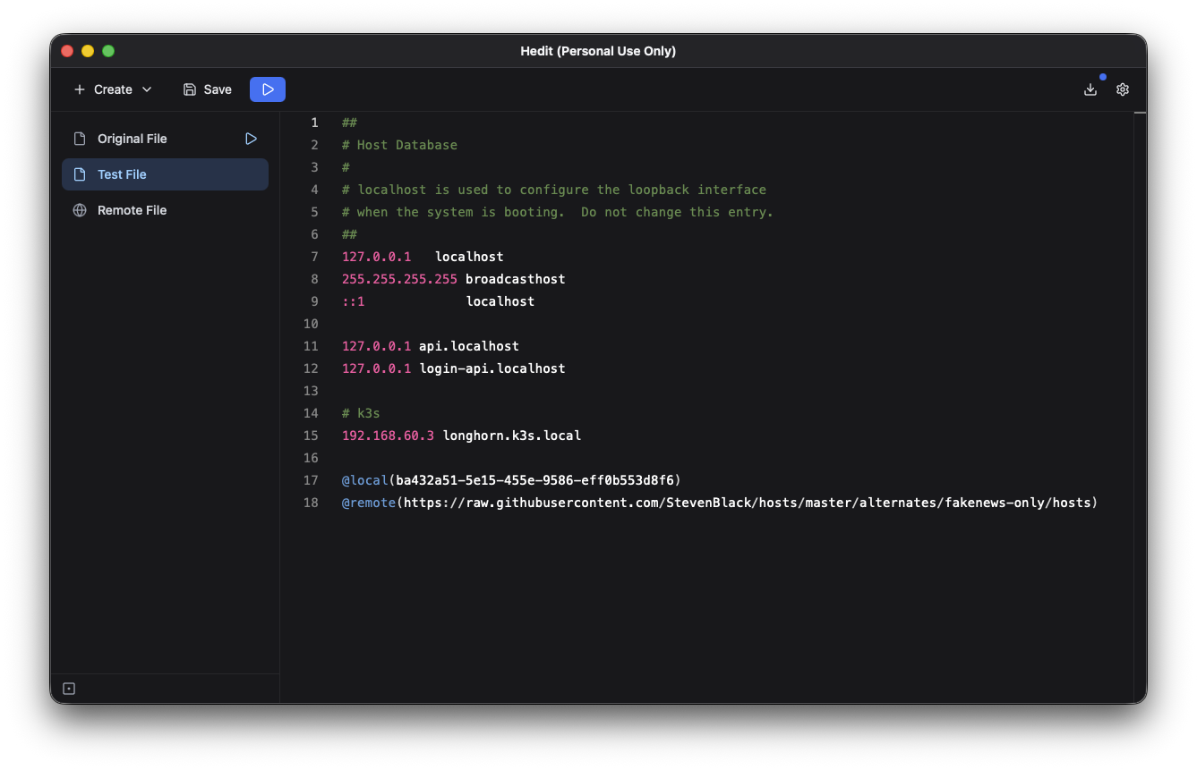Click the Create button label

click(113, 89)
